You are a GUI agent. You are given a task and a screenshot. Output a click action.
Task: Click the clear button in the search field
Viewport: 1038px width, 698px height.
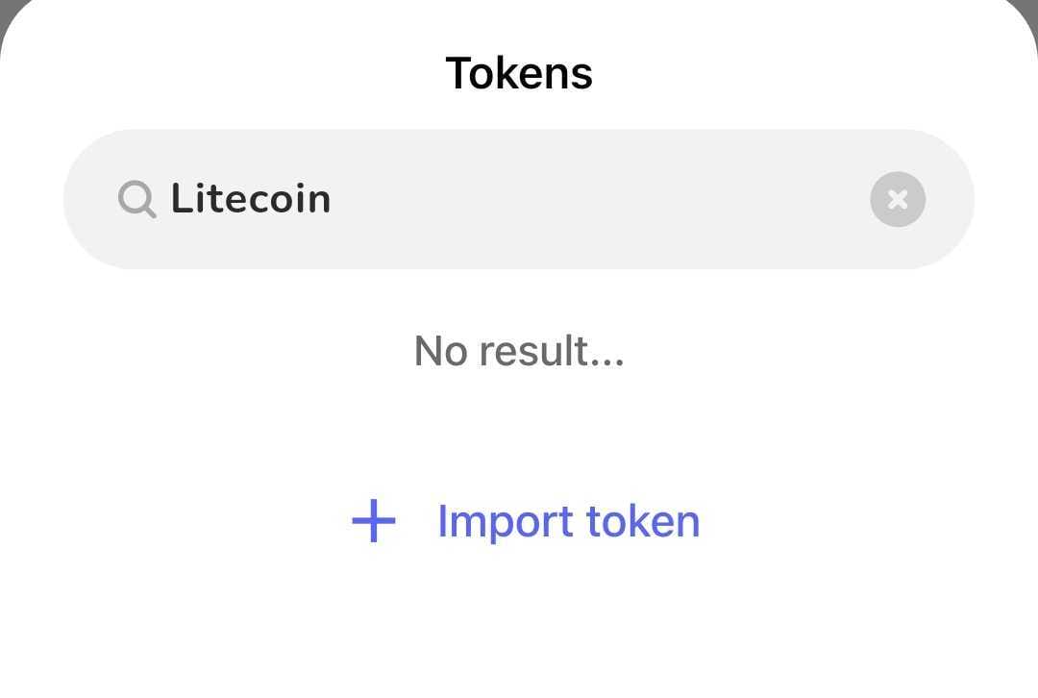pyautogui.click(x=897, y=199)
